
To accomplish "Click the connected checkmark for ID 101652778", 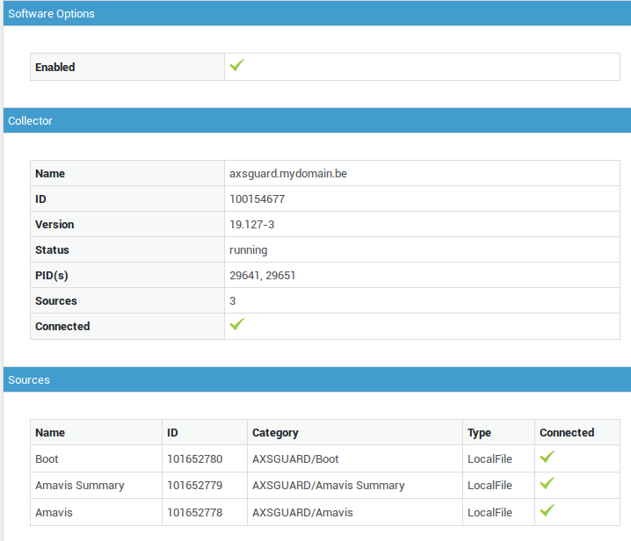I will click(548, 510).
